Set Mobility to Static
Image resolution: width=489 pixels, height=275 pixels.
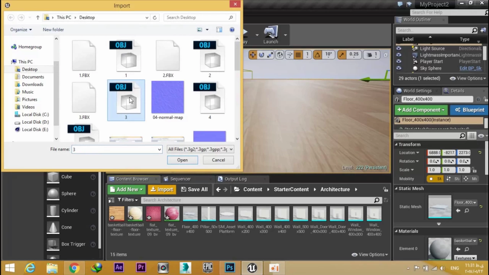(436, 179)
